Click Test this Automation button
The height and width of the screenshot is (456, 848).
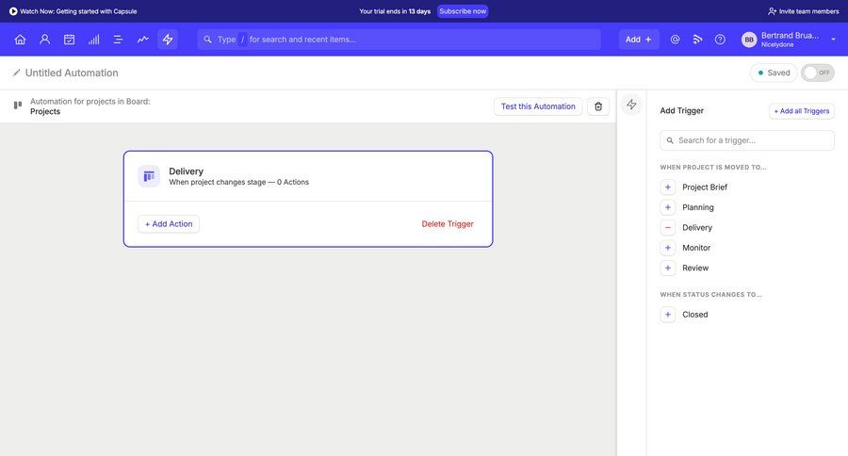pos(538,106)
